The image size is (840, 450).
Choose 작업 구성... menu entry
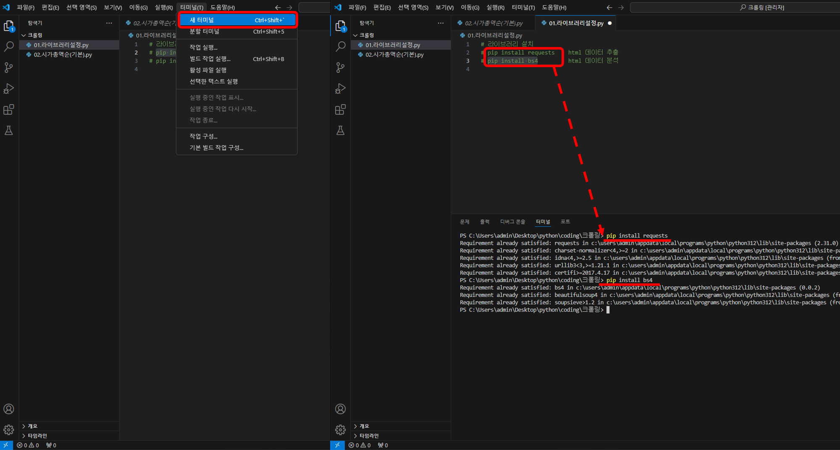pyautogui.click(x=237, y=136)
